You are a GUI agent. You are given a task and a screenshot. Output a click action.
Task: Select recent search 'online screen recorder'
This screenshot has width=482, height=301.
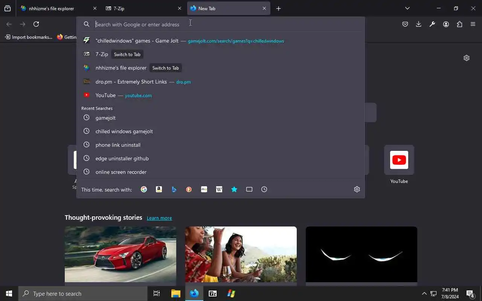click(x=221, y=172)
